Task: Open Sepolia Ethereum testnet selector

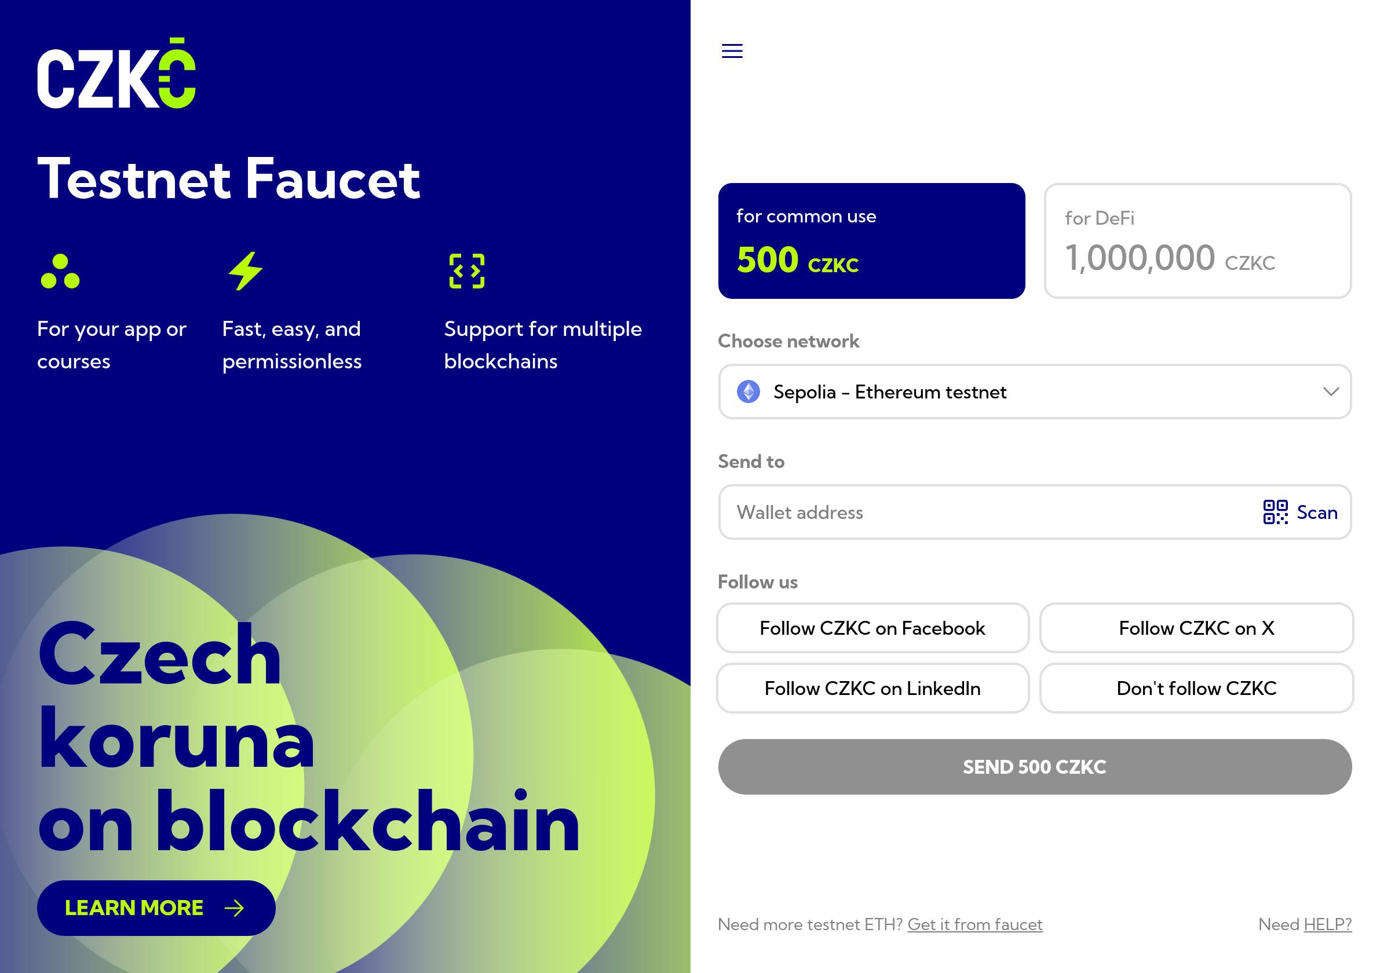Action: coord(1022,392)
